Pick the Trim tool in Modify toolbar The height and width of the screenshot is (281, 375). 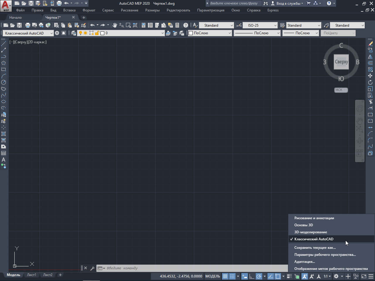click(370, 102)
